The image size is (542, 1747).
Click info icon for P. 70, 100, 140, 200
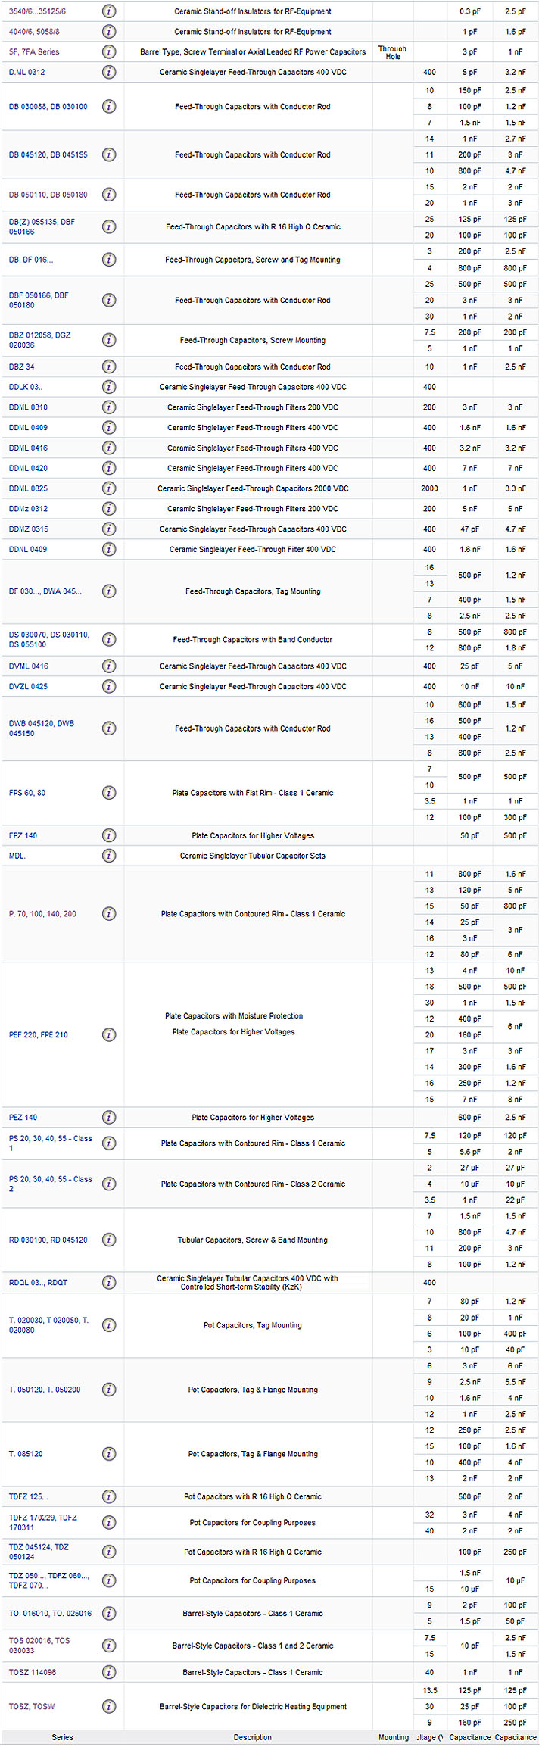(109, 914)
